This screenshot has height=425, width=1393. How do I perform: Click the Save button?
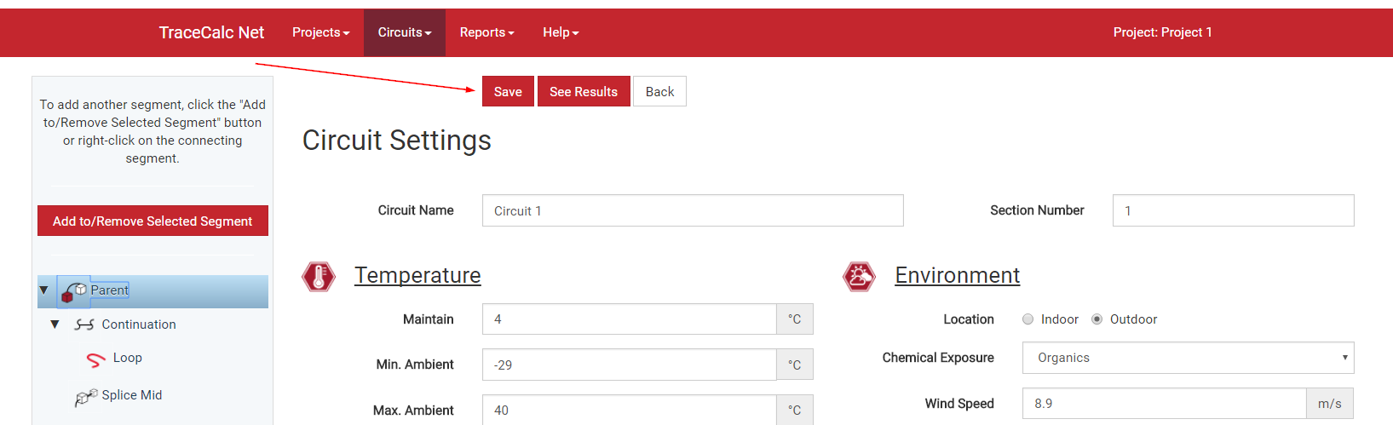tap(508, 91)
